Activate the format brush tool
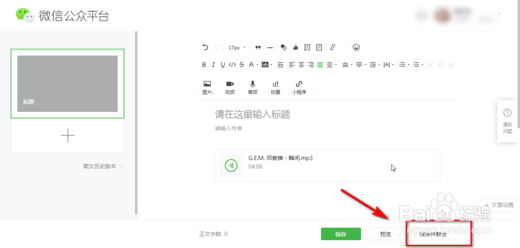 (295, 48)
